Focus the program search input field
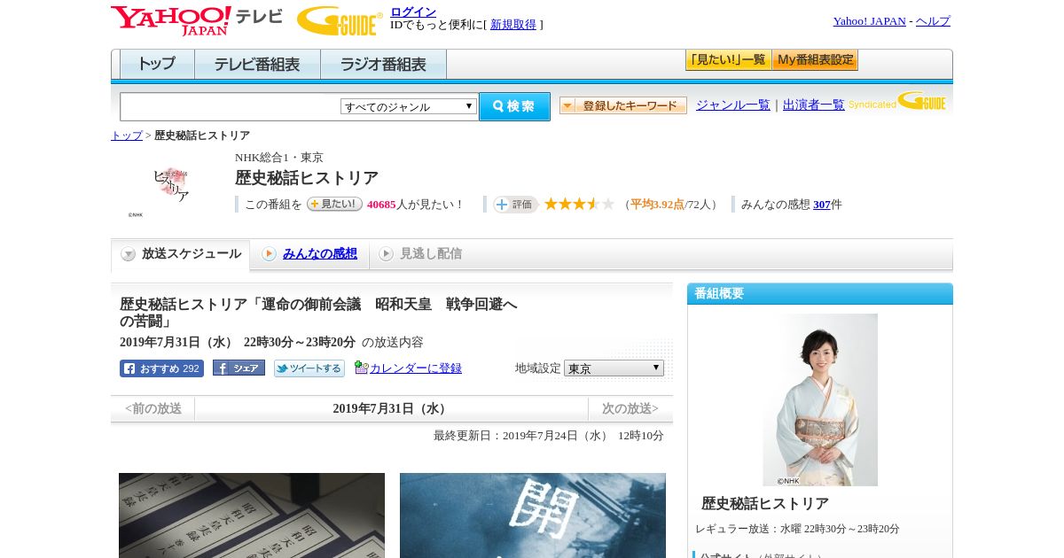Image resolution: width=1064 pixels, height=558 pixels. [x=230, y=106]
